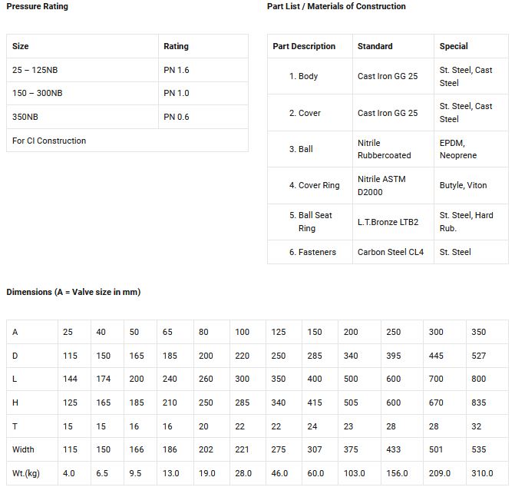Click the Nitrile Rubbercoated cell
The height and width of the screenshot is (497, 515).
384,149
